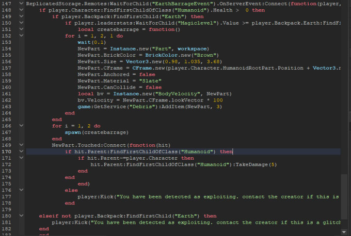Click line number 153 in the gutter

[x=7, y=42]
